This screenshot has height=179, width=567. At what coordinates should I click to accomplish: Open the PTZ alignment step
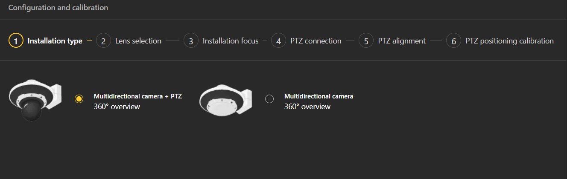[402, 41]
